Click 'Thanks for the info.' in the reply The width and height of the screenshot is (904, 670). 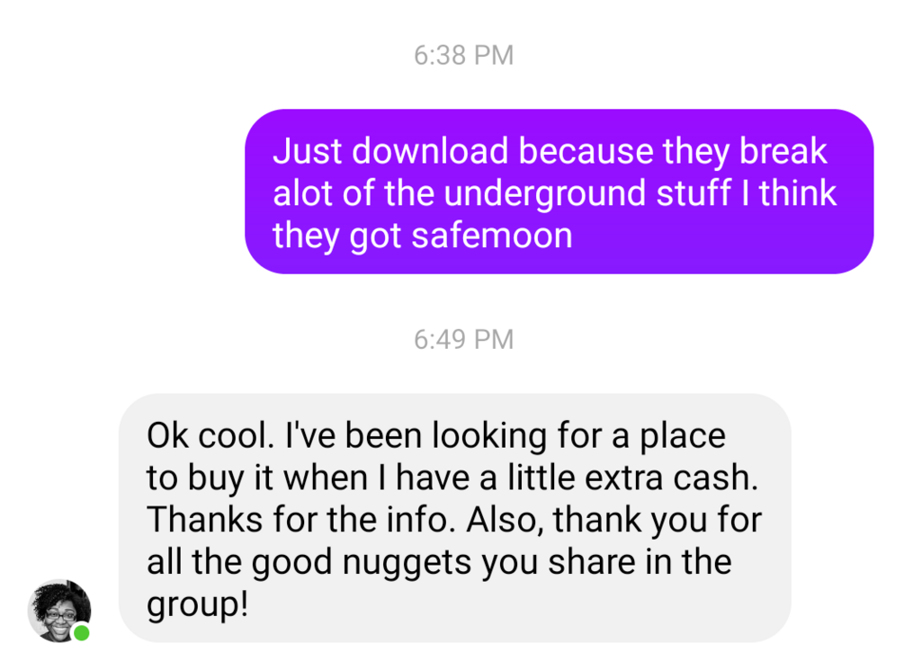tap(297, 520)
